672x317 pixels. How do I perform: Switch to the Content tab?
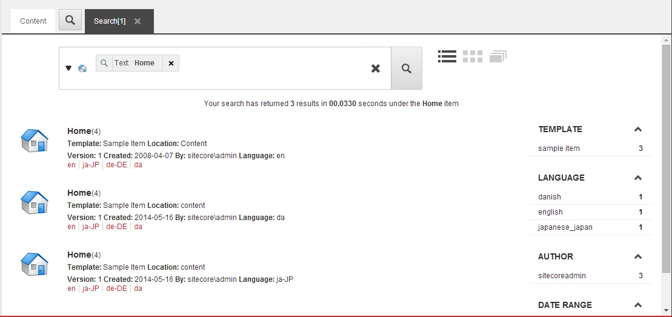point(33,21)
